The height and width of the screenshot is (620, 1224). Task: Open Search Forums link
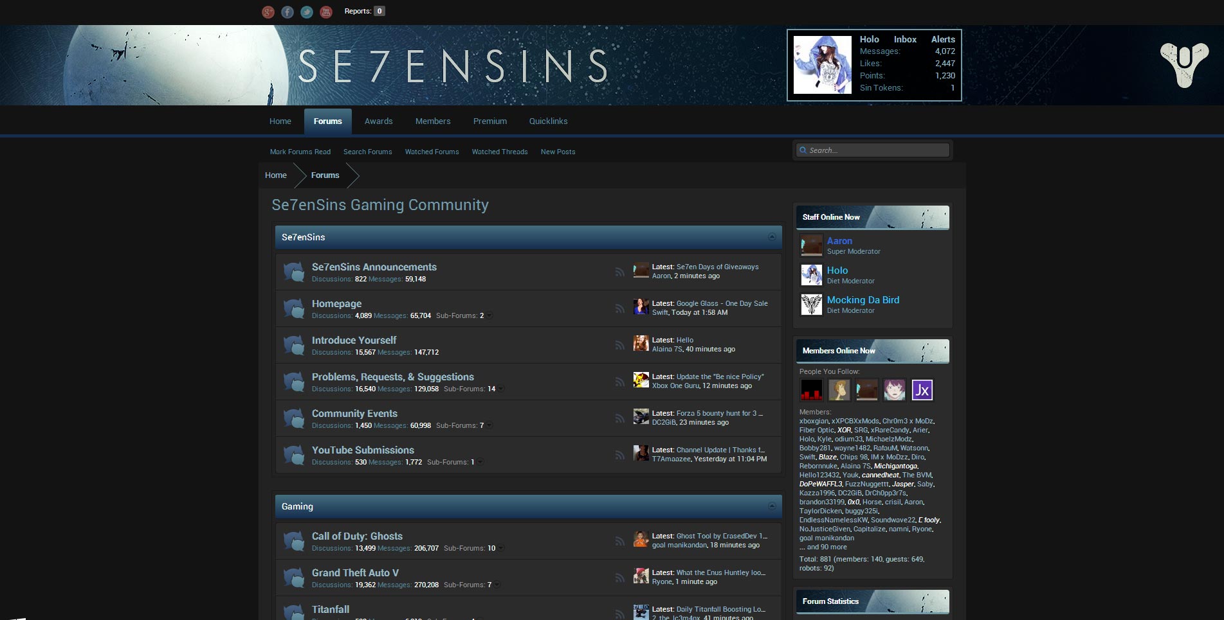[x=368, y=152]
